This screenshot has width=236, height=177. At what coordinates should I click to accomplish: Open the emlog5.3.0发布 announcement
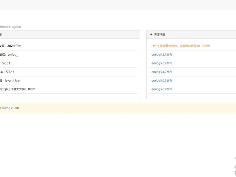coord(162,63)
